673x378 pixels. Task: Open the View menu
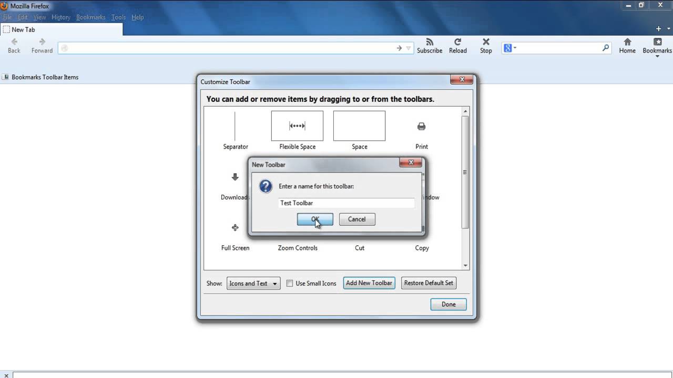40,17
